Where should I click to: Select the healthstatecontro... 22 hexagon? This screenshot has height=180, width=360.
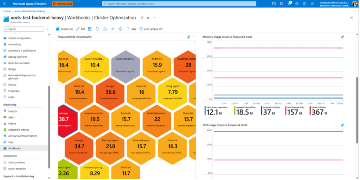[x=157, y=121]
